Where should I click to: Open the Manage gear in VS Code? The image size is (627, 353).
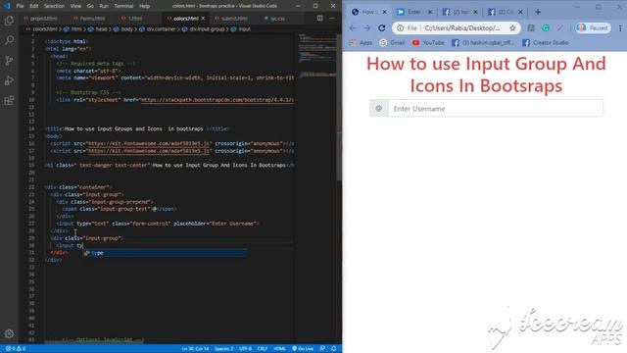9,333
